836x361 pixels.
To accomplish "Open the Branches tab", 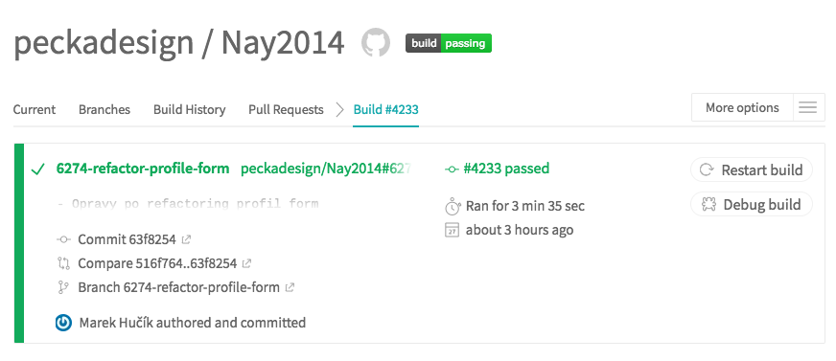I will pyautogui.click(x=104, y=110).
